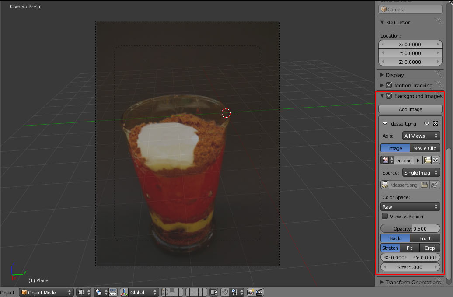Reload the image with the refresh icon
Viewport: 453px width, 297px height.
tap(435, 185)
